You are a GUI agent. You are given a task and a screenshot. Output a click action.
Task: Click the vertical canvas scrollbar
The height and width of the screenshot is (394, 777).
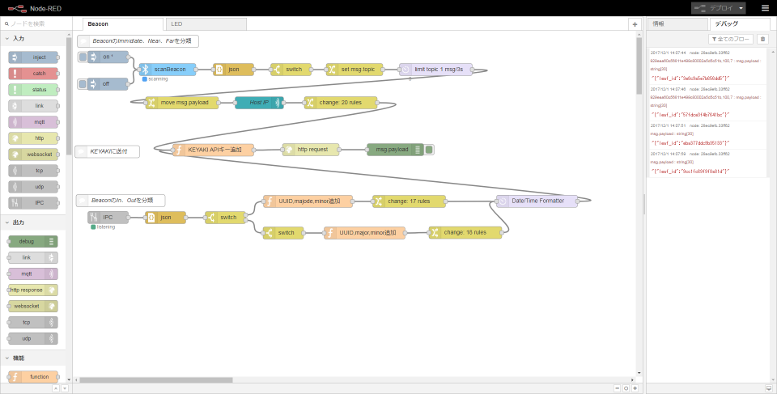639,65
